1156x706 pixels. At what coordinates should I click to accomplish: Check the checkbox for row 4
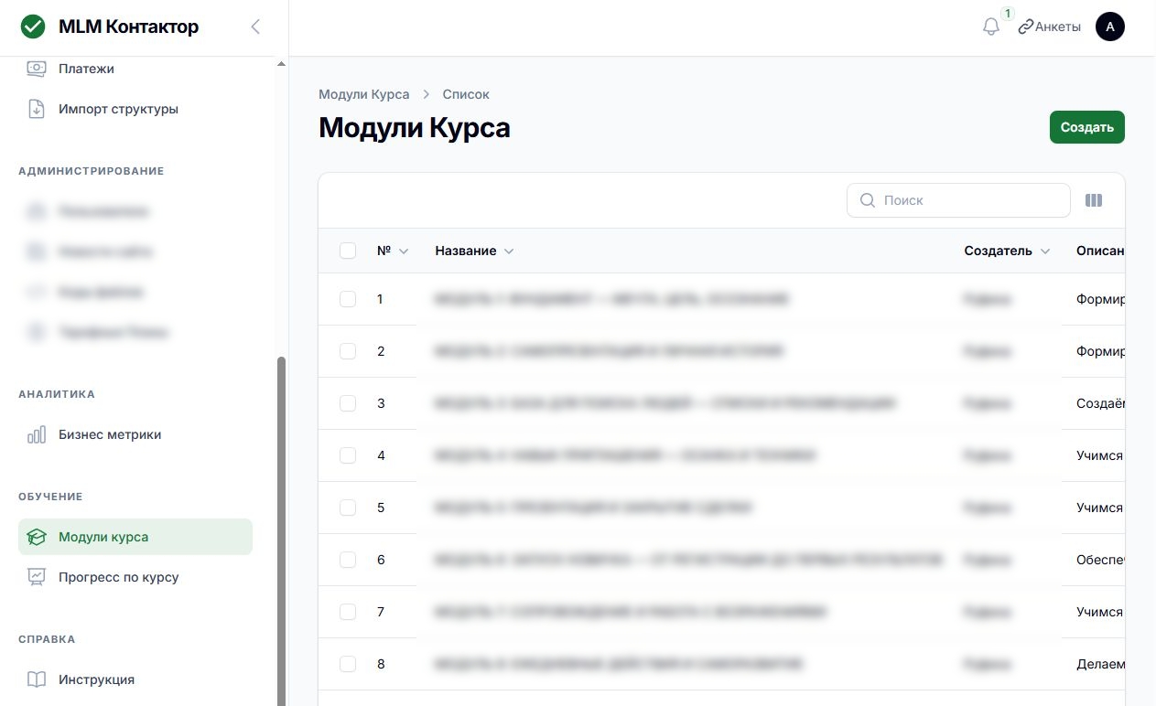tap(348, 455)
